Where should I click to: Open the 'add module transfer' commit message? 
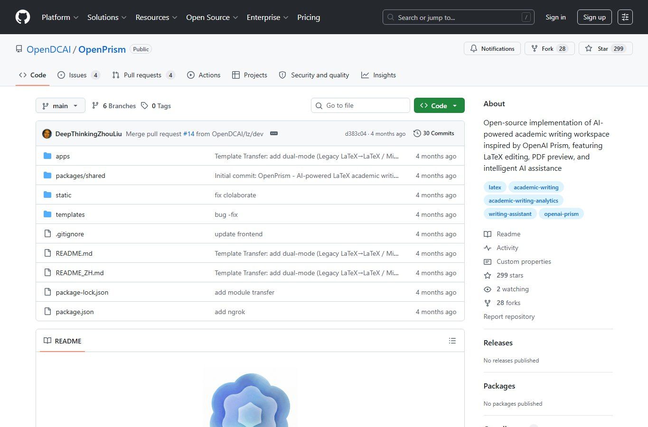[x=244, y=292]
